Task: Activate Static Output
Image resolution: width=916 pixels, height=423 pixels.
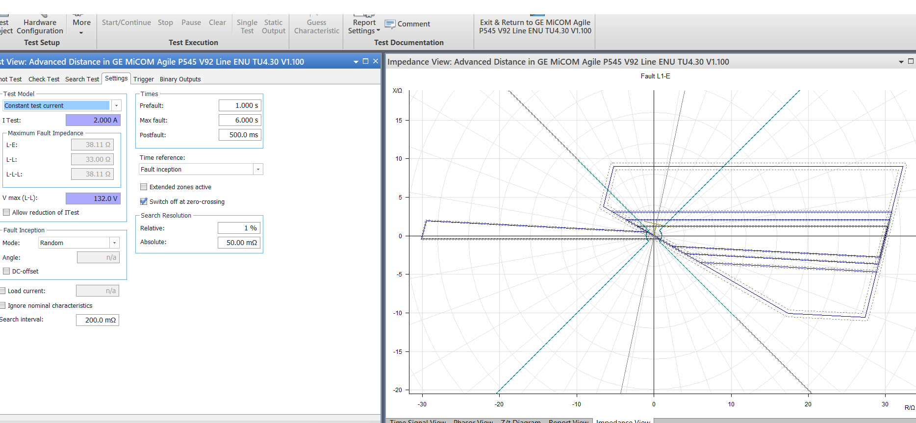Action: point(274,26)
